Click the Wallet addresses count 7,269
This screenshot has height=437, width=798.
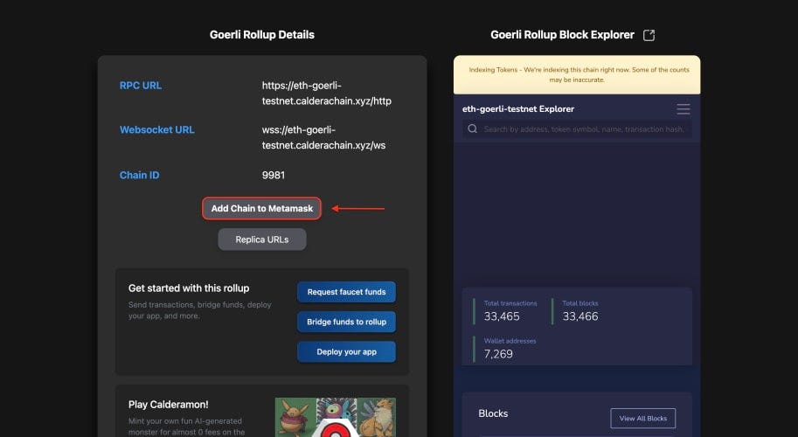coord(498,354)
